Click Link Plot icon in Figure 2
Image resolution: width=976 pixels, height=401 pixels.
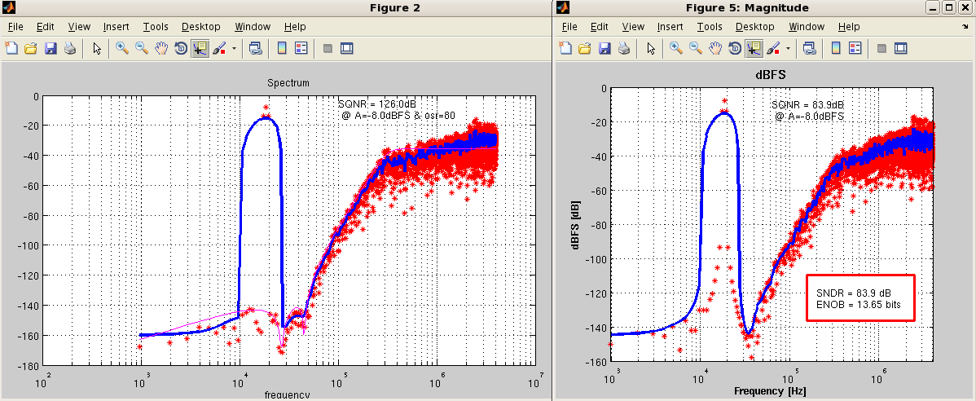[254, 49]
